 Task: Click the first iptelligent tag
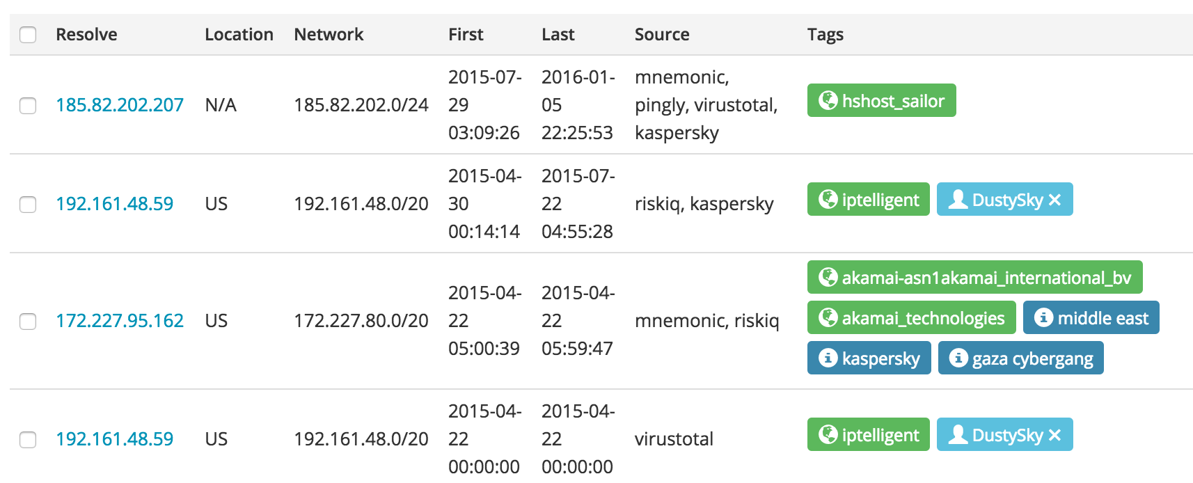868,199
